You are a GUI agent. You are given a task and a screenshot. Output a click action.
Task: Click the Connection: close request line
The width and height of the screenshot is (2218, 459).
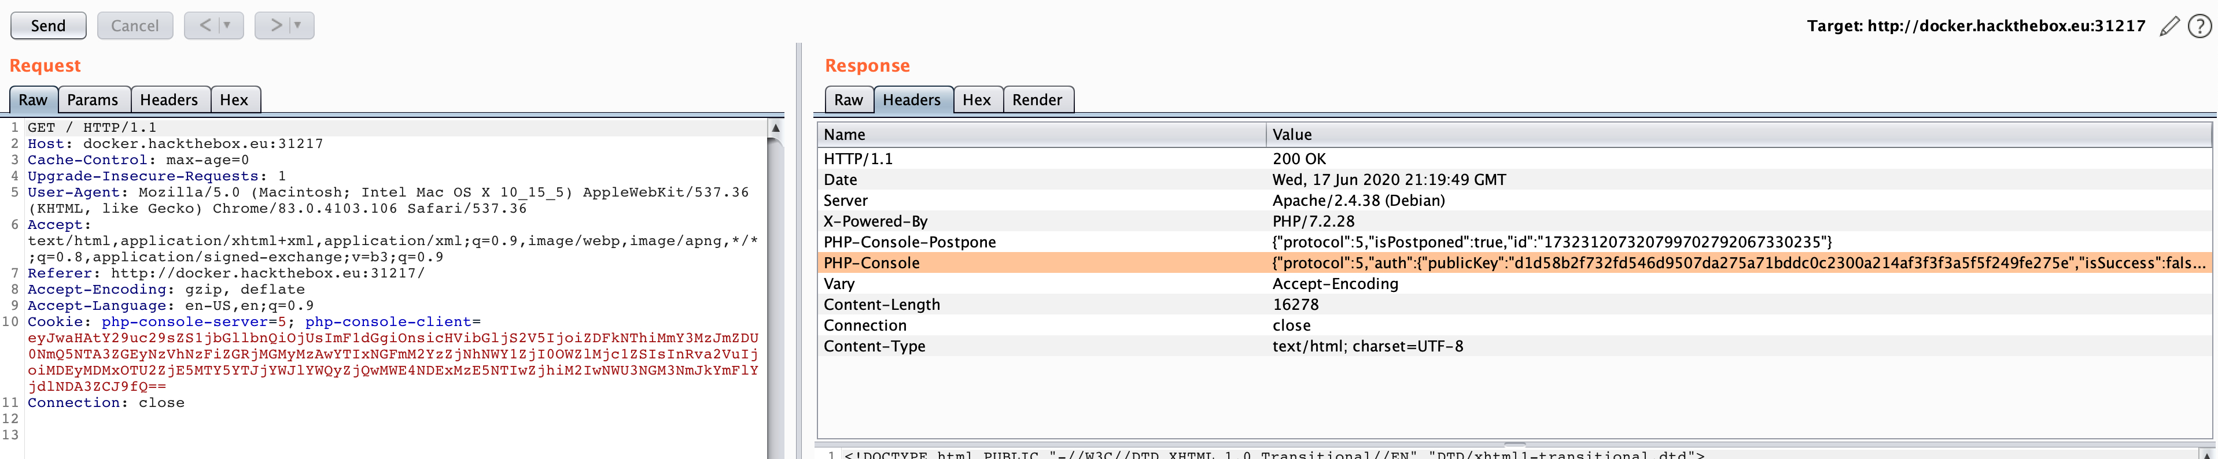tap(106, 403)
